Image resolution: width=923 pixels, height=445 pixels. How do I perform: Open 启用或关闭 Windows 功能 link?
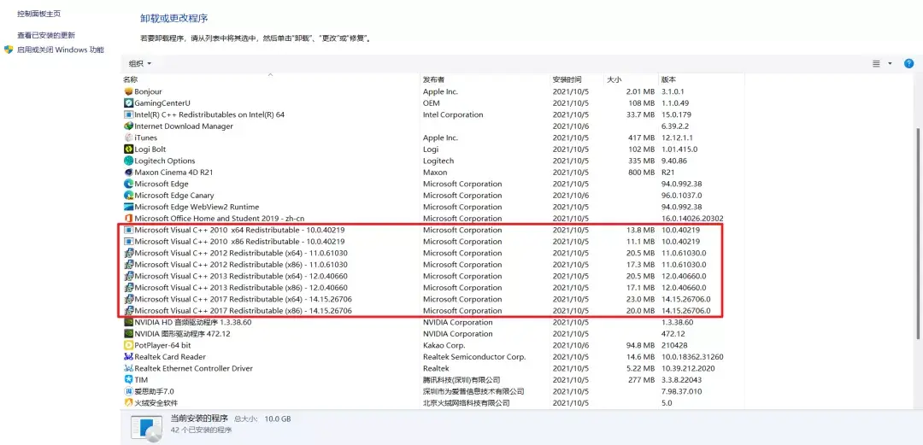click(x=61, y=50)
